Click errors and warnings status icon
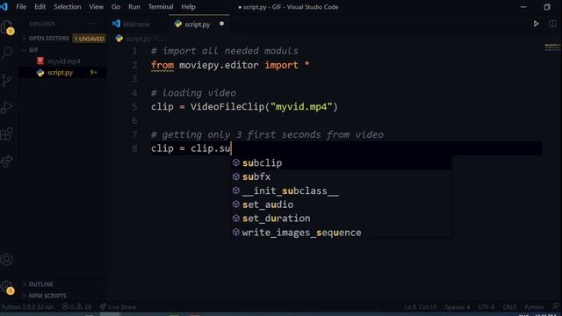The height and width of the screenshot is (316, 562). click(x=76, y=306)
